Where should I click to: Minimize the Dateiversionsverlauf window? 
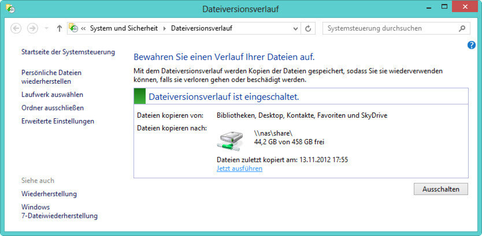pyautogui.click(x=428, y=7)
